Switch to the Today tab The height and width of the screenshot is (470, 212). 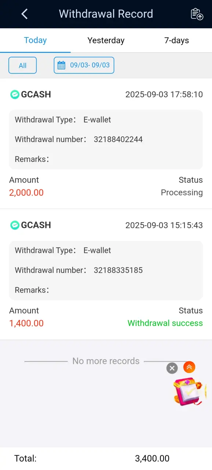[35, 40]
